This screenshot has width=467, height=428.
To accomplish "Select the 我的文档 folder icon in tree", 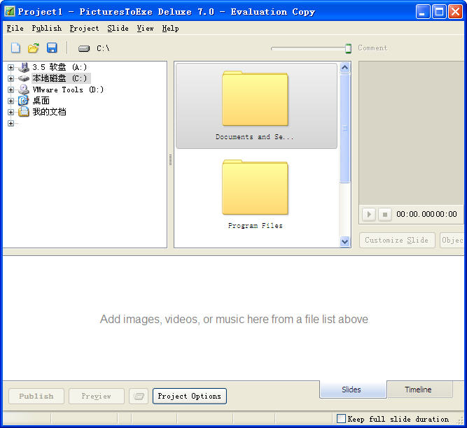I will coord(24,112).
